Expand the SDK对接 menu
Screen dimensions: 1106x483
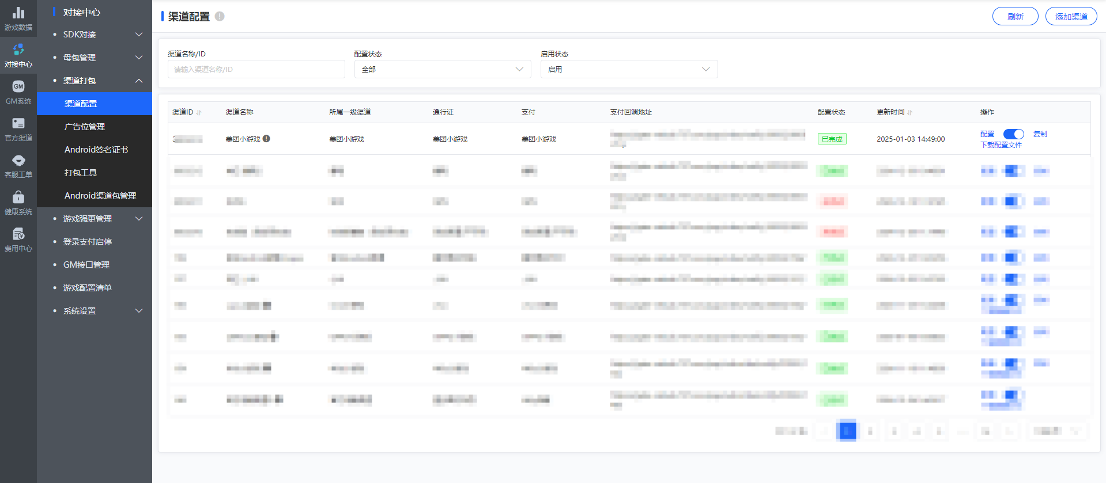point(95,35)
